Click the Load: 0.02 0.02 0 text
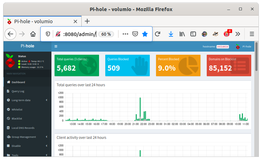The image size is (262, 160). pyautogui.click(x=30, y=64)
